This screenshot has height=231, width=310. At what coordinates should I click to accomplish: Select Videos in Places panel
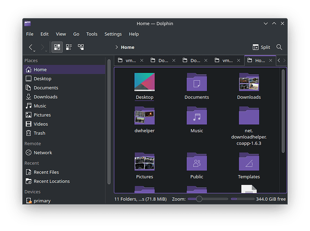[64, 124]
